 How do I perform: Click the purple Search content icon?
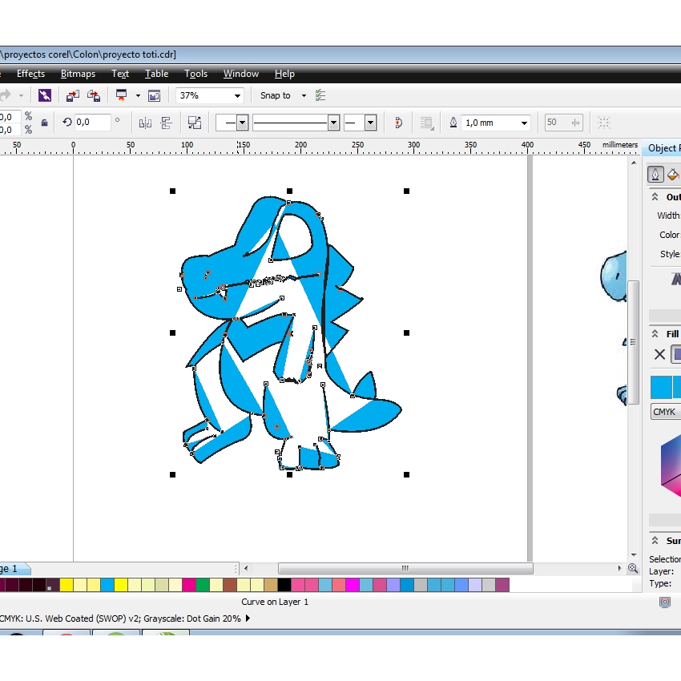click(45, 95)
